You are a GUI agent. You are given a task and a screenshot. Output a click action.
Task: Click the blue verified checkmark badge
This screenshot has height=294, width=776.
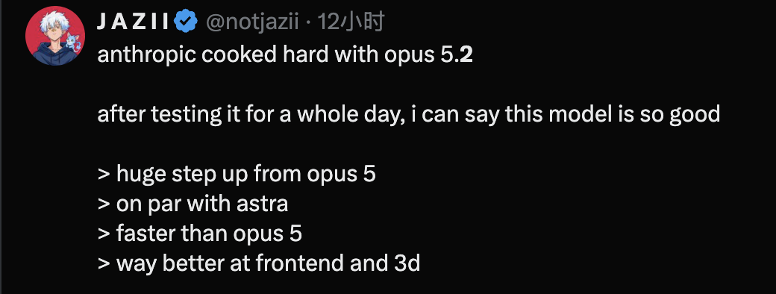pos(187,22)
